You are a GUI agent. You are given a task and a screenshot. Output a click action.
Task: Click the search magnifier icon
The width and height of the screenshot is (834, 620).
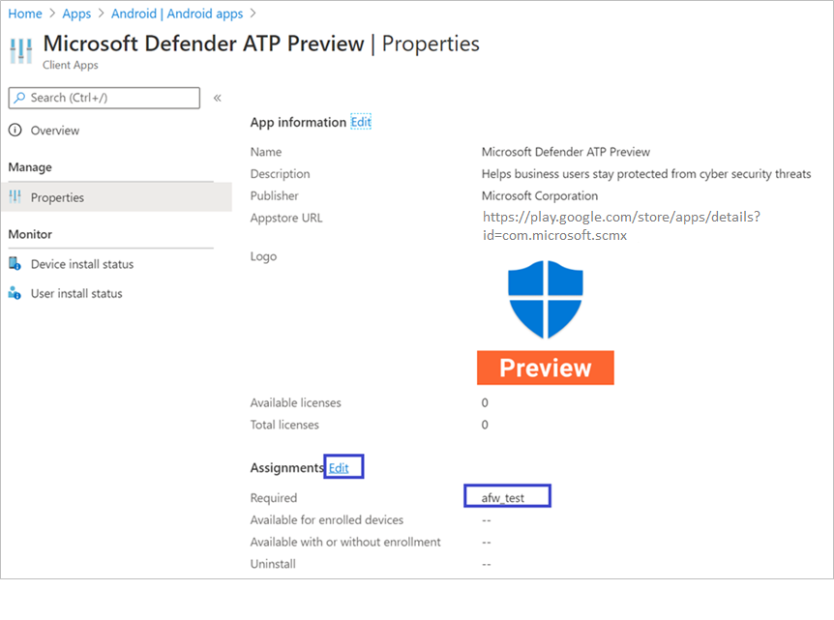19,98
